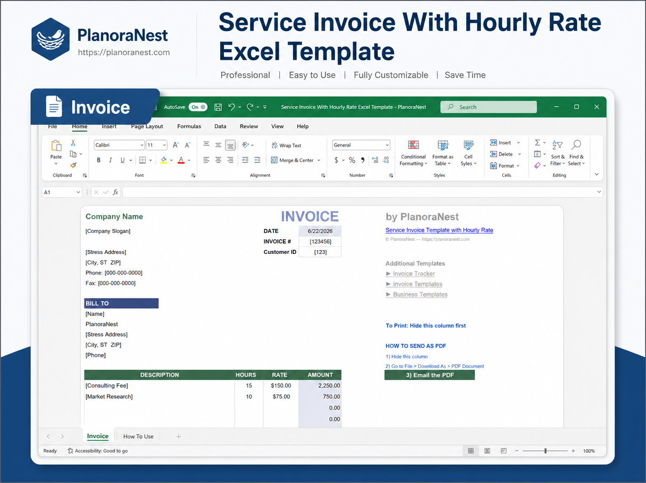Expand the Name Box A1 dropdown

pyautogui.click(x=79, y=192)
